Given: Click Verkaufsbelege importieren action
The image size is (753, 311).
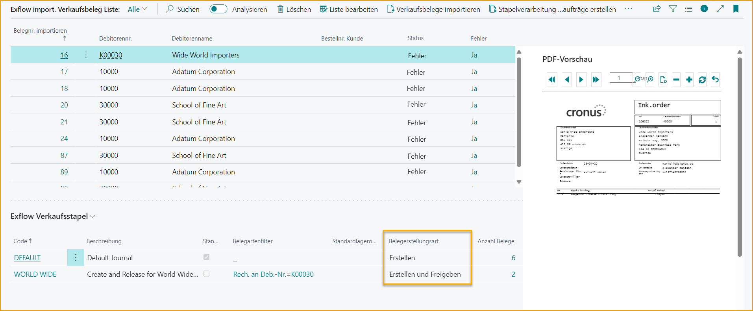Looking at the screenshot, I should 433,9.
